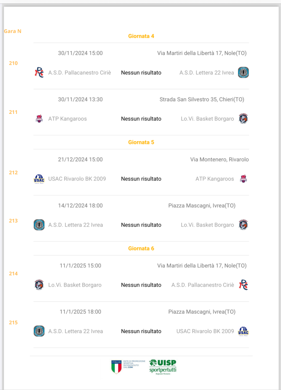Click ATP Kangaroos logo in game 211

39,119
